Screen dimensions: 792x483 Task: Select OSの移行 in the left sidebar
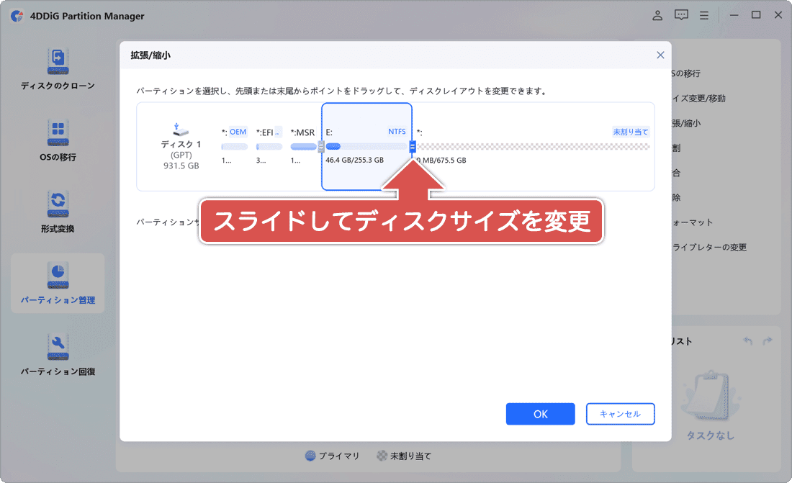pyautogui.click(x=58, y=140)
